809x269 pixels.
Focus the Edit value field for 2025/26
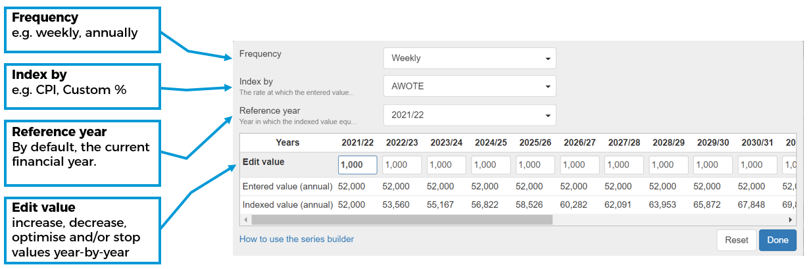[x=535, y=164]
